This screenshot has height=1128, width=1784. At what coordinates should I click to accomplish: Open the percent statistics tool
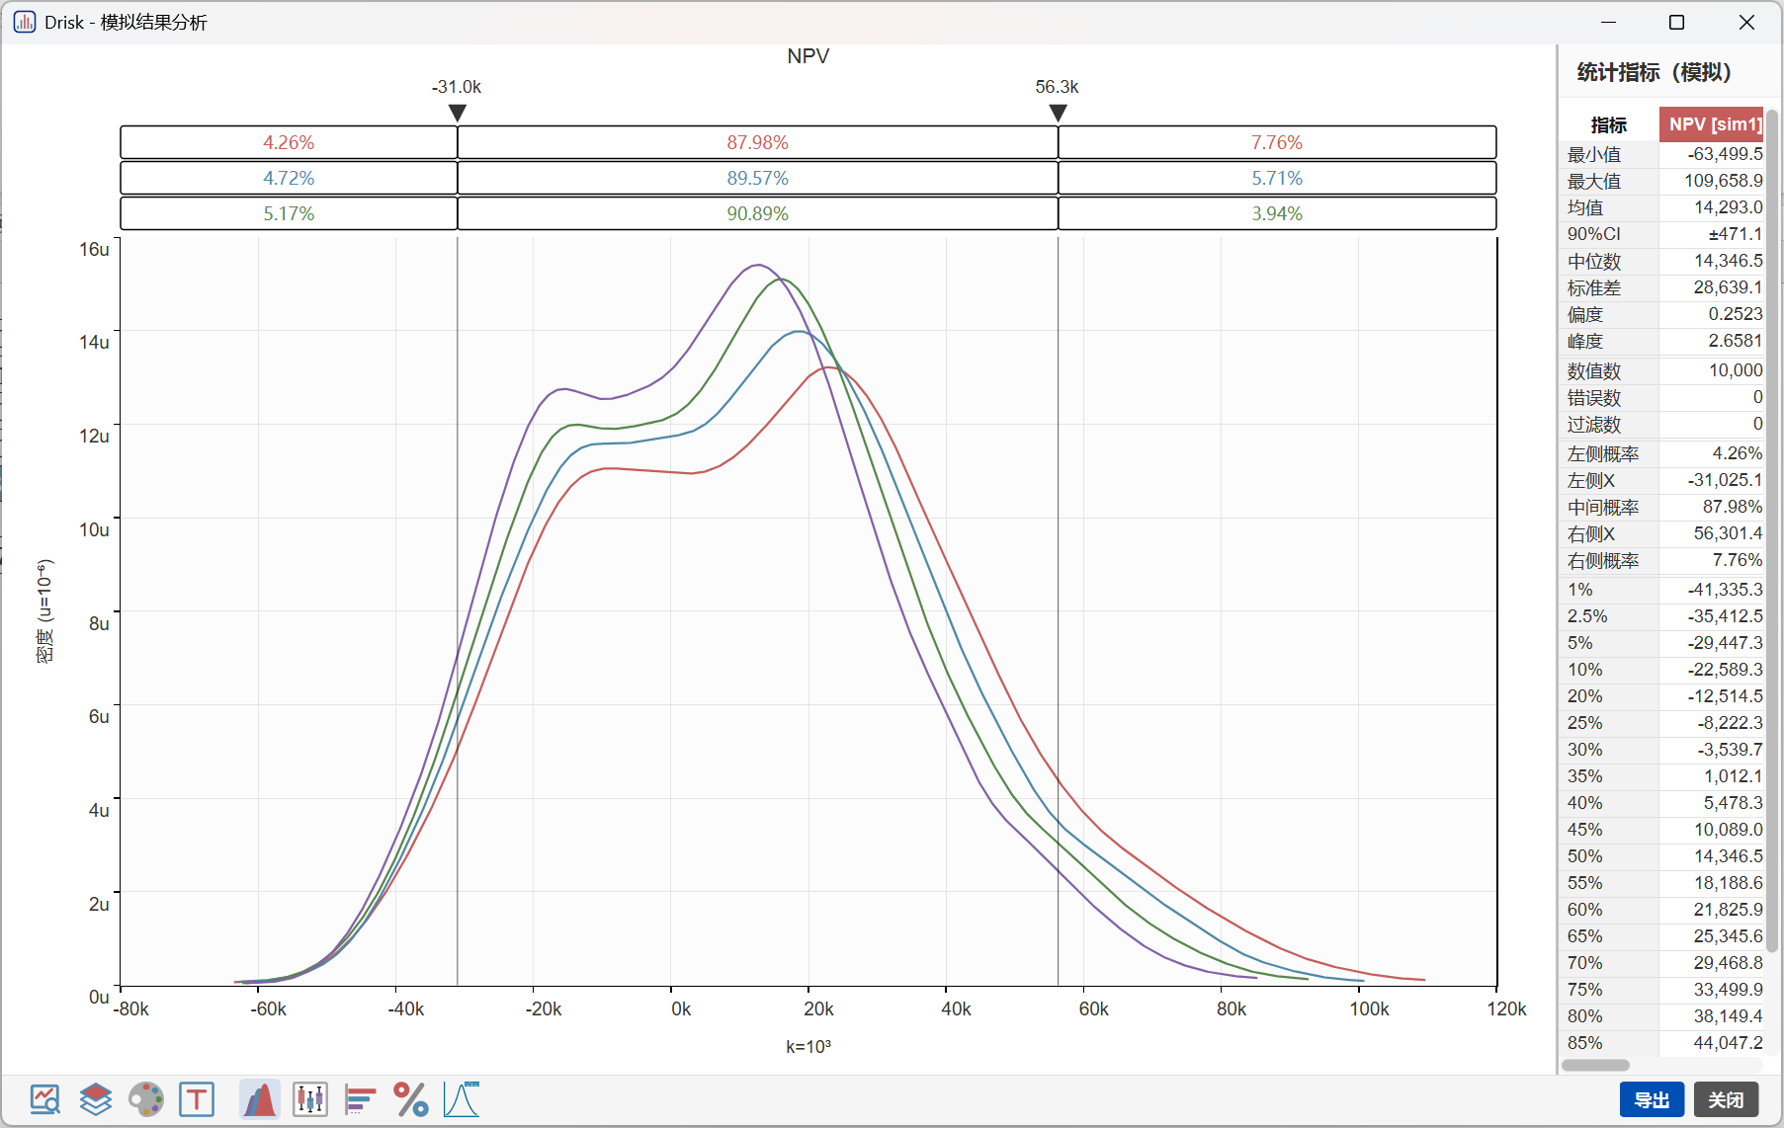point(411,1099)
